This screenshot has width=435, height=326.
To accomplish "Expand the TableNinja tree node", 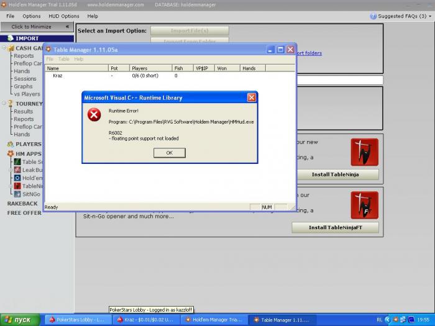I will [11, 186].
